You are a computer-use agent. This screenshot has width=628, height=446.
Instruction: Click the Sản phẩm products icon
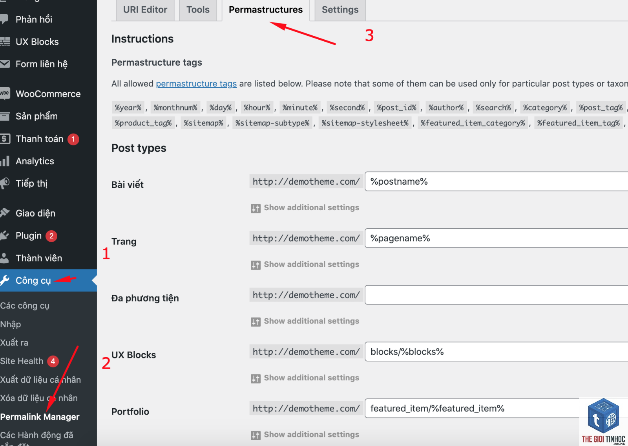point(5,116)
